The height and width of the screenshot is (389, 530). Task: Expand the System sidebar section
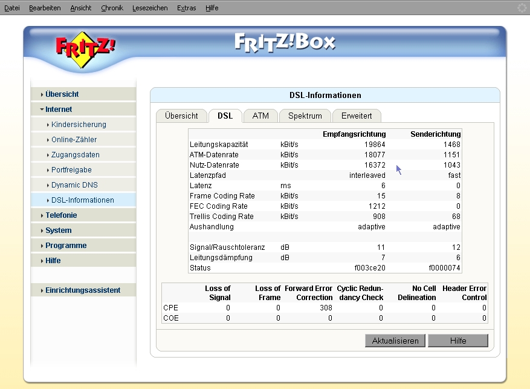tap(83, 230)
